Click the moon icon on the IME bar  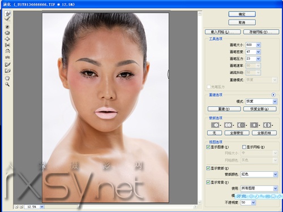(257, 196)
